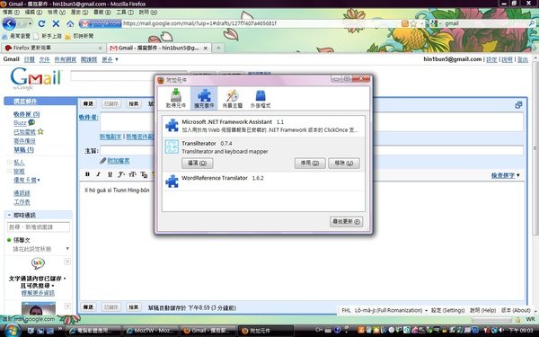The image size is (539, 337).
Task: Open the chat status message dropdown
Action: coord(67,249)
